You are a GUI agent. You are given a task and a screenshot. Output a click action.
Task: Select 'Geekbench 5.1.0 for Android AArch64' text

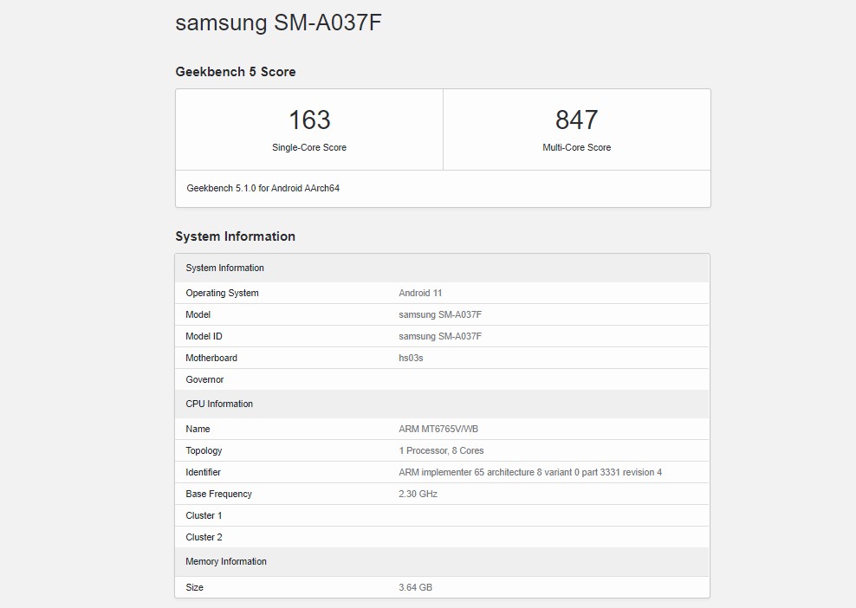coord(263,188)
